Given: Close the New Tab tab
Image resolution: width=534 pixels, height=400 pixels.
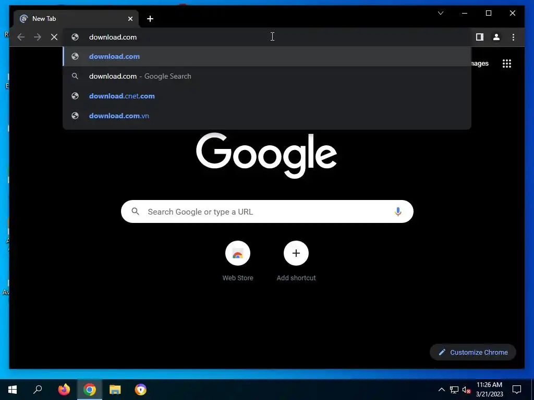Looking at the screenshot, I should pos(130,19).
